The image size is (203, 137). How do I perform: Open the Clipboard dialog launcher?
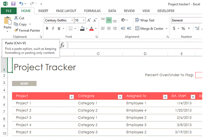41,37
